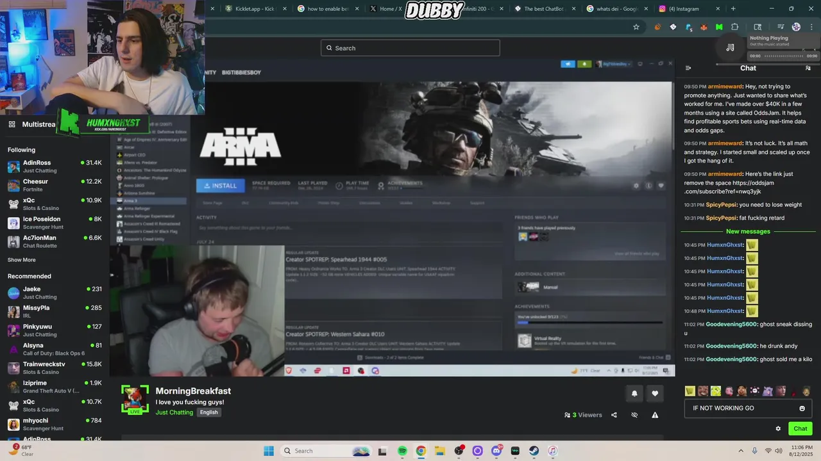This screenshot has width=821, height=461.
Task: Open AdinRoss channel in Following list
Action: pyautogui.click(x=55, y=166)
